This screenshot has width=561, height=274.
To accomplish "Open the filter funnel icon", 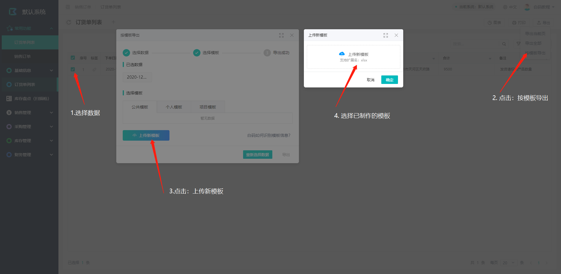I will (x=518, y=44).
